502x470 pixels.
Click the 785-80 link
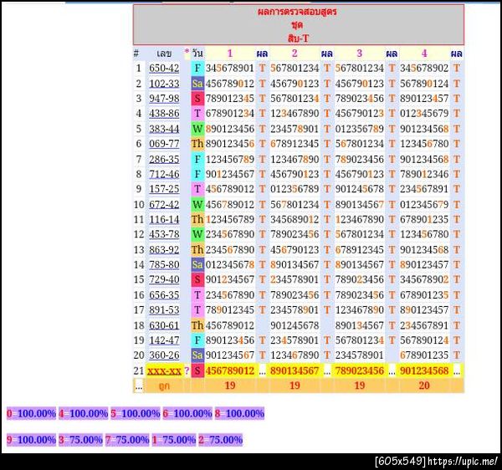click(x=164, y=264)
